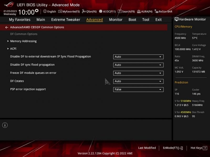The height and width of the screenshot is (157, 210).
Task: Click the Hot Keys button label
Action: pos(196,148)
